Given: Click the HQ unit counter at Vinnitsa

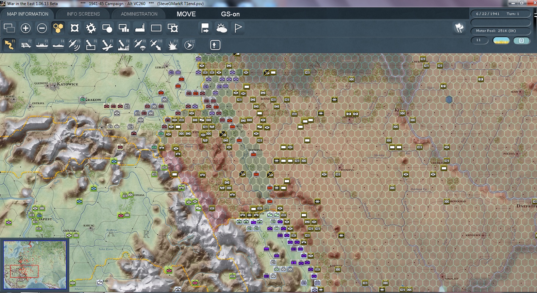Looking at the screenshot, I should pyautogui.click(x=338, y=174).
